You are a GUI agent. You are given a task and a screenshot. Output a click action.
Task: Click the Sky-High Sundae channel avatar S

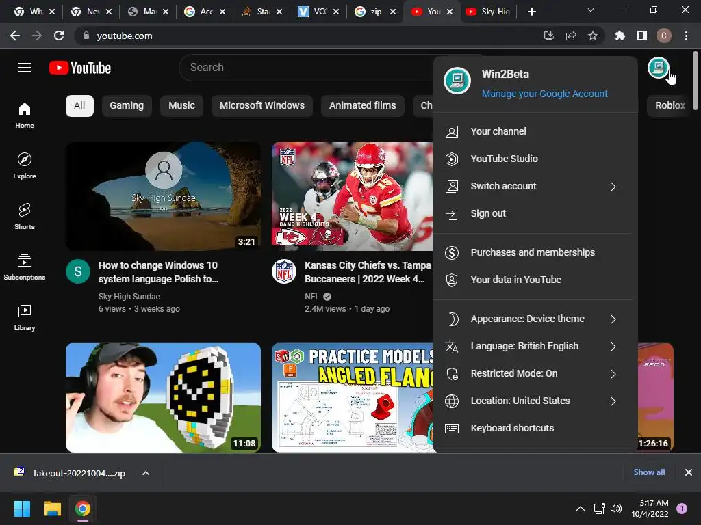click(x=78, y=271)
